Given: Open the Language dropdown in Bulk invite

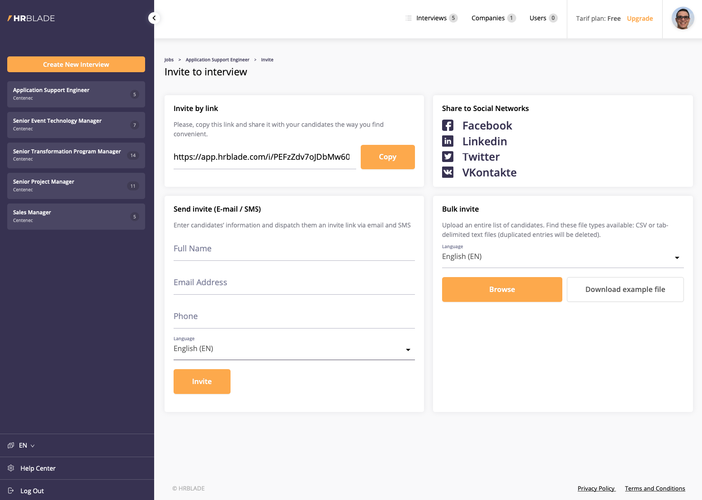Looking at the screenshot, I should point(562,257).
